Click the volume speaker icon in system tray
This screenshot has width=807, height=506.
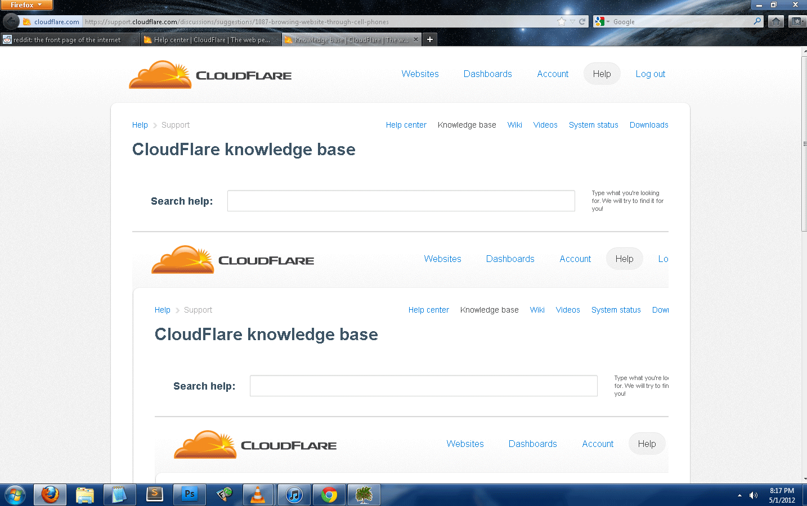(x=753, y=495)
